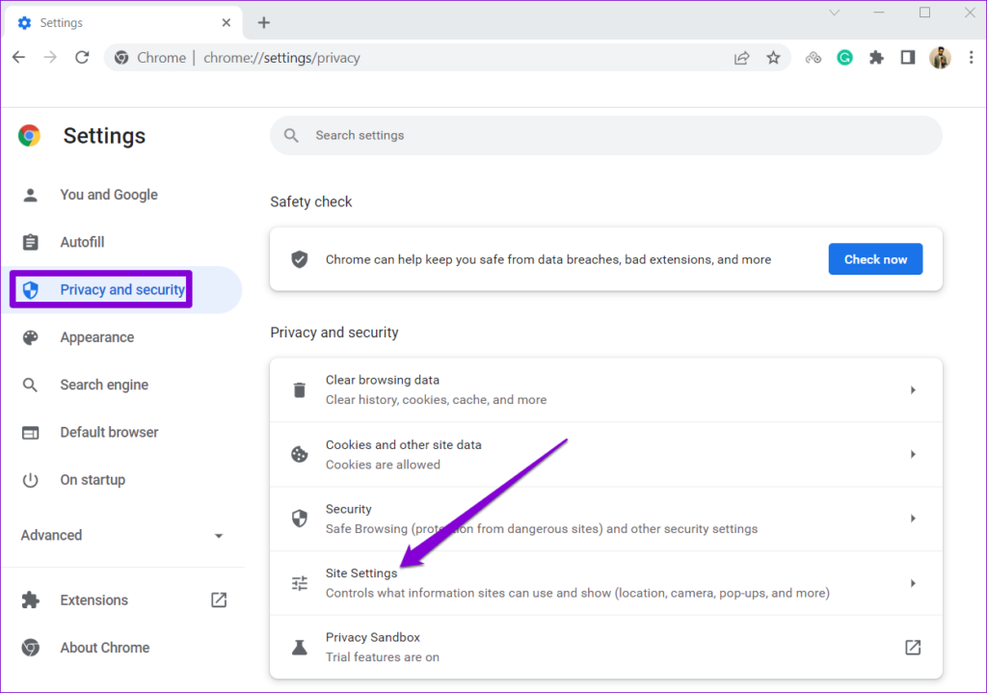The image size is (987, 693).
Task: Click the trash icon for Clear browsing data
Action: pos(300,390)
